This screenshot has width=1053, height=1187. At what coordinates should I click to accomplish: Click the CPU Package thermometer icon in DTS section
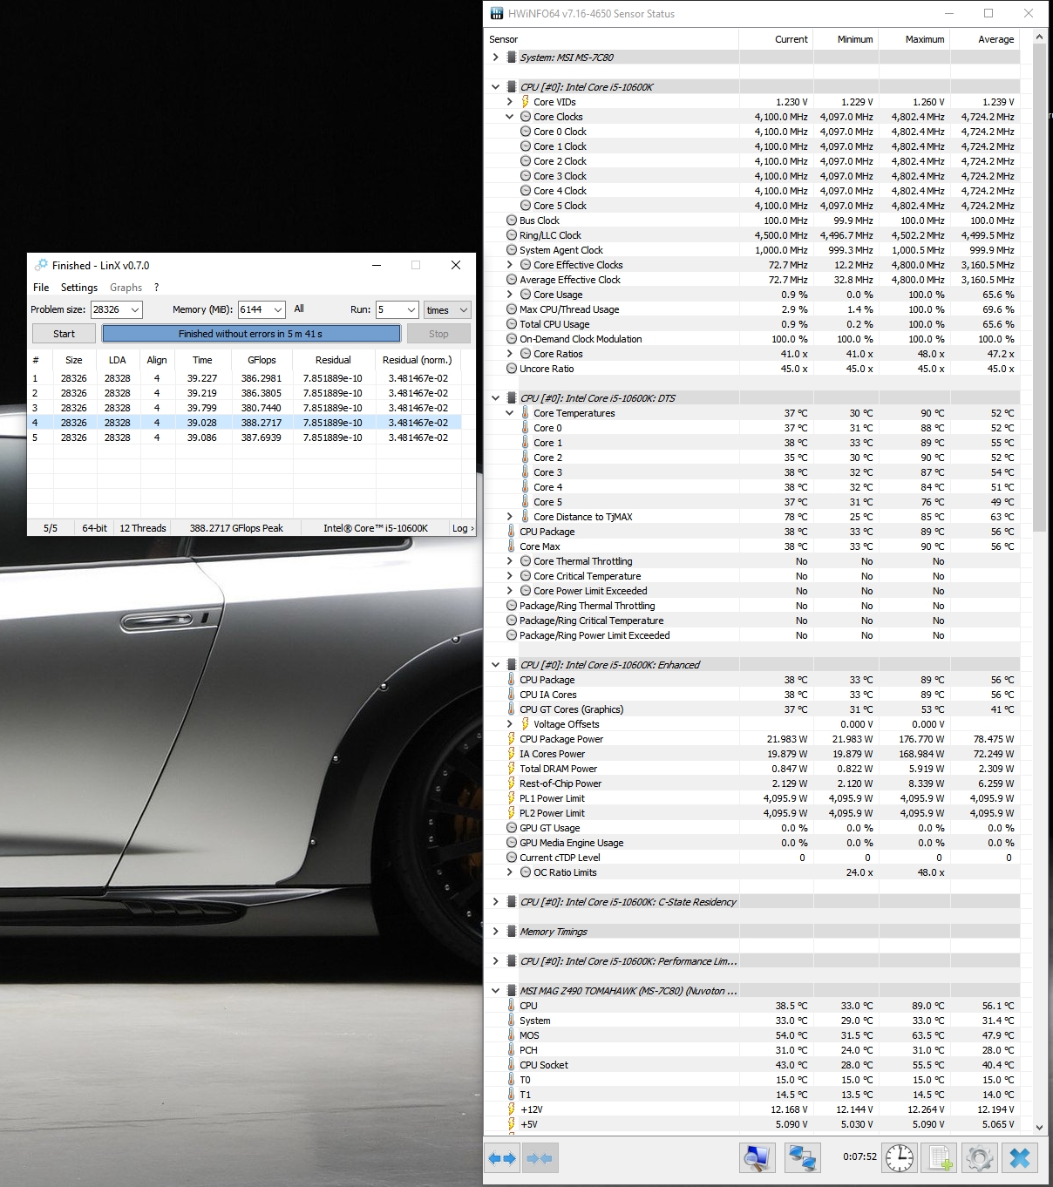(x=512, y=532)
